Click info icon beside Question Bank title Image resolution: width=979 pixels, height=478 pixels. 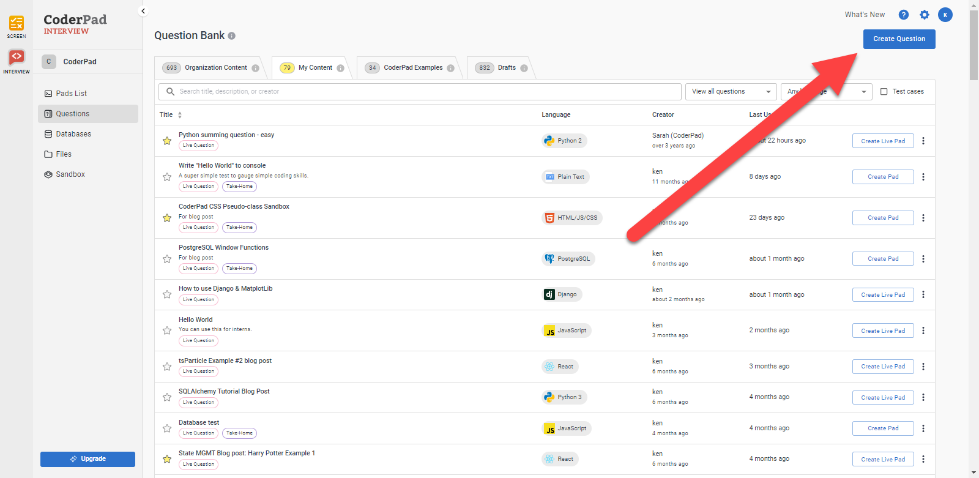point(232,36)
